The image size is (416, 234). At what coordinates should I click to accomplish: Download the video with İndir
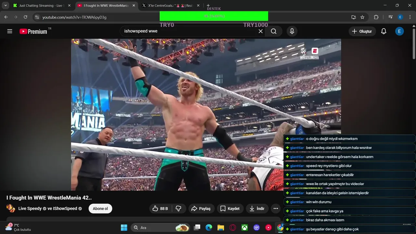(x=257, y=209)
